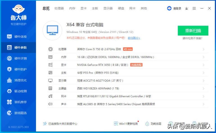Expand the 处理器 row chevron
The width and height of the screenshot is (216, 133).
[x=203, y=49]
